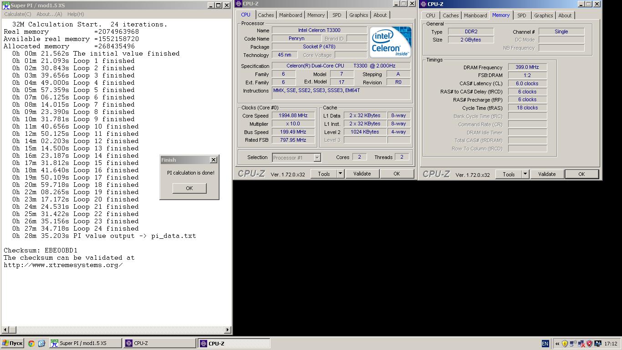
Task: Click the Loop 24 finished line
Action: [76, 228]
